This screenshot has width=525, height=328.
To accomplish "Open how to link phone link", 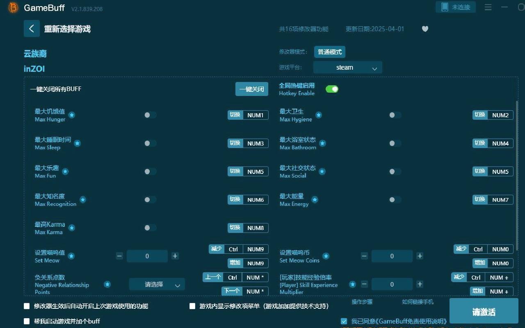I will (418, 302).
